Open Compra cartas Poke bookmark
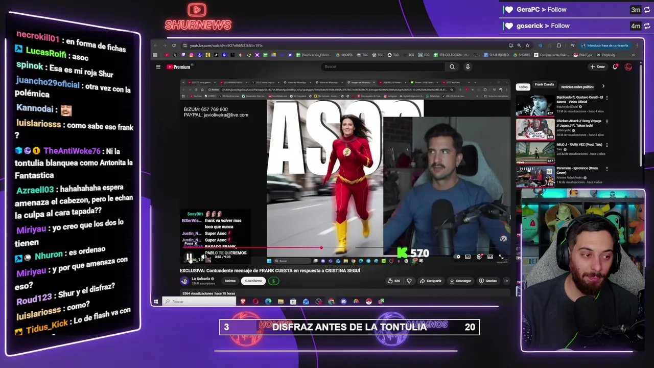 [x=552, y=55]
